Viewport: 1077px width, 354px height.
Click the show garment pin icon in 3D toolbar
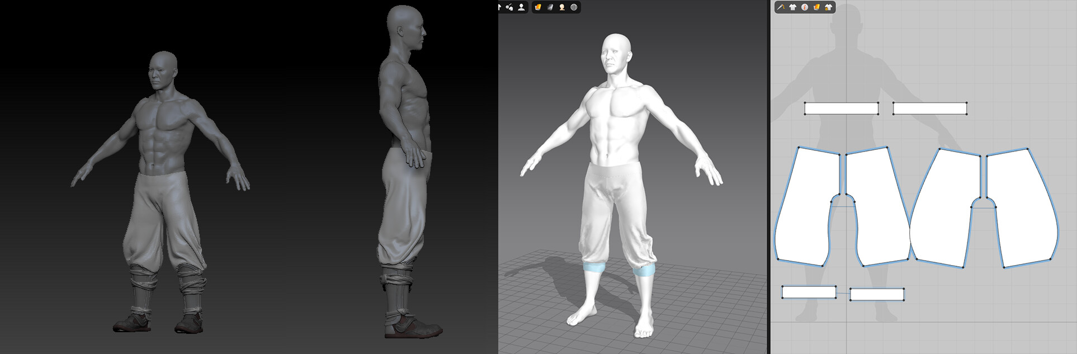(x=509, y=7)
